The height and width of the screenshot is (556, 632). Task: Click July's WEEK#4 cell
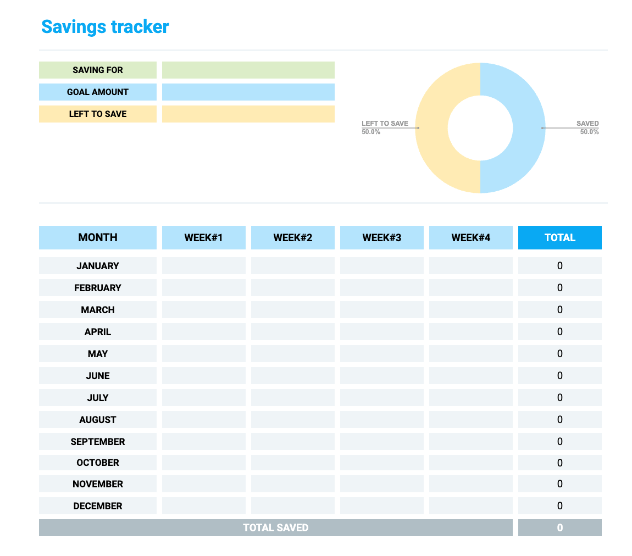[x=471, y=398]
